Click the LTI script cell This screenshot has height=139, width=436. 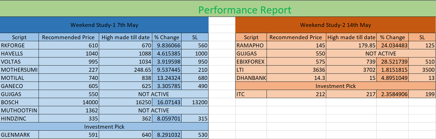[251, 69]
